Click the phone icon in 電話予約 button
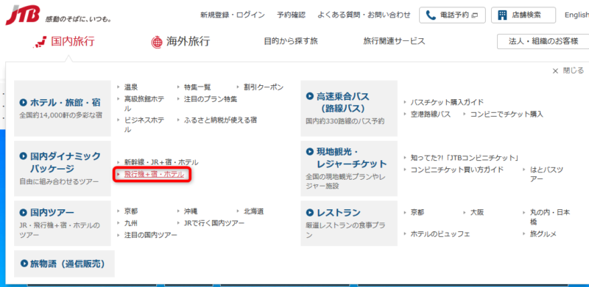589x287 pixels. point(431,15)
